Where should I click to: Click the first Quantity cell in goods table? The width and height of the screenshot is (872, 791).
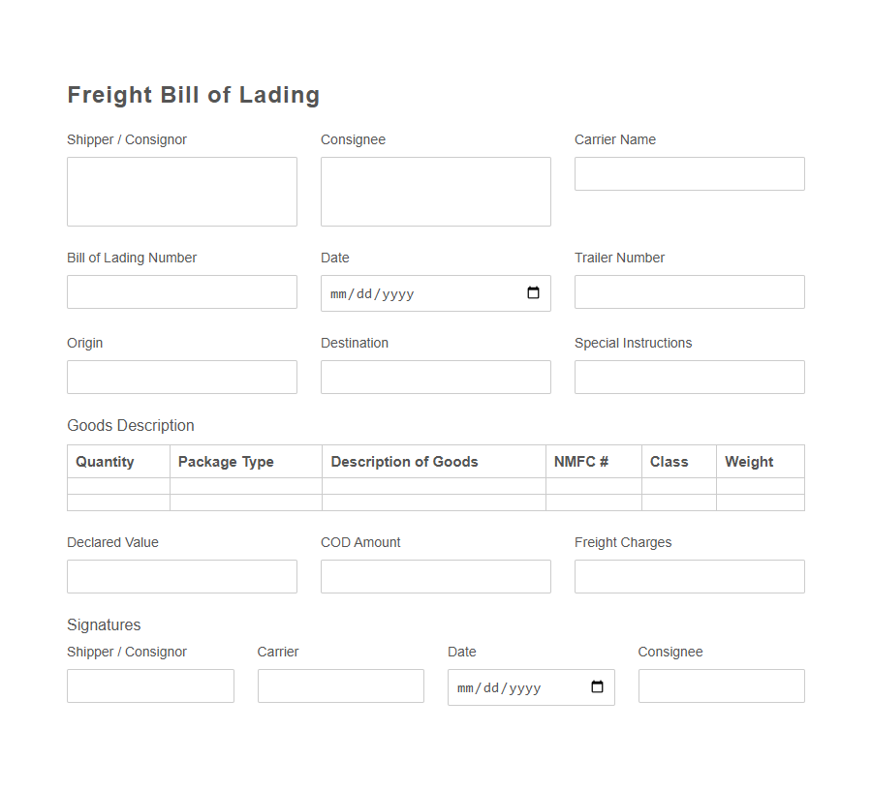coord(117,485)
